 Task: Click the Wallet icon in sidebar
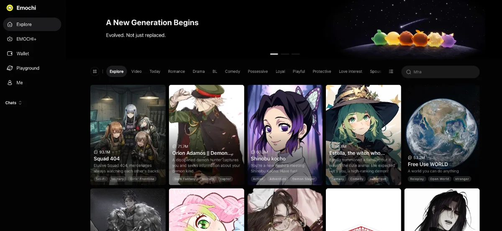10,54
